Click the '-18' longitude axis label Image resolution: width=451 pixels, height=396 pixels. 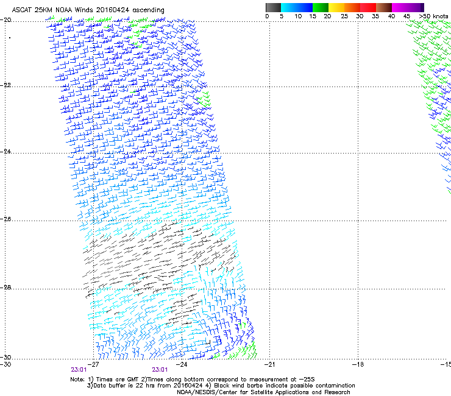click(358, 364)
